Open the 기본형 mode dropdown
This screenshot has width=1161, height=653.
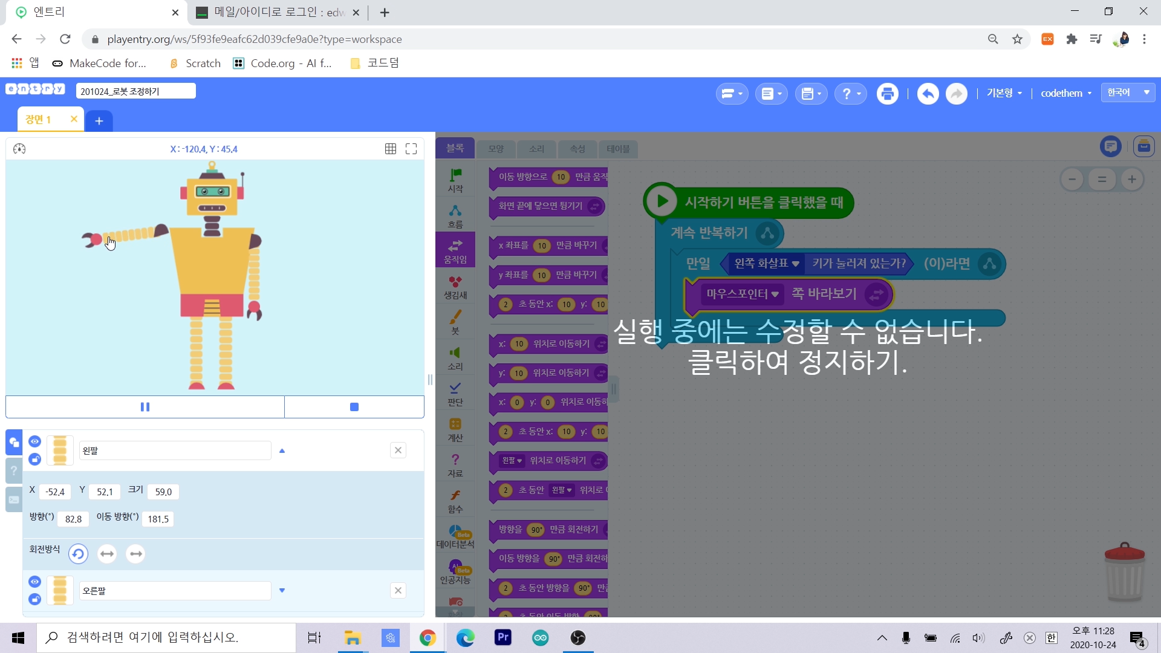coord(1004,93)
